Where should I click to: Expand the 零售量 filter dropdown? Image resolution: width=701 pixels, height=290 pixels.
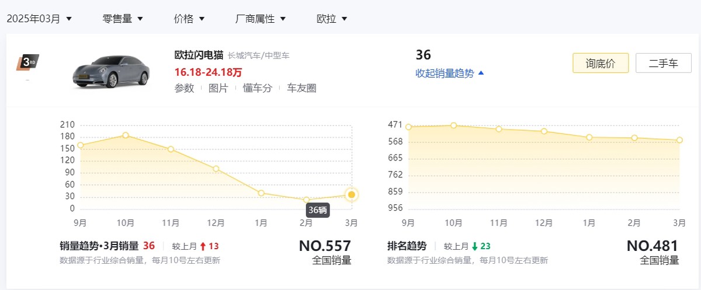coord(123,19)
